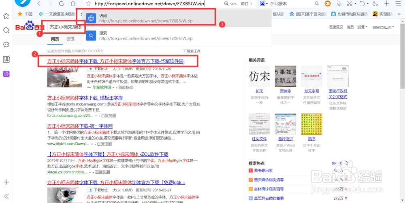Open the sidebar chat bubble icon
This screenshot has width=405, height=203.
[6, 45]
